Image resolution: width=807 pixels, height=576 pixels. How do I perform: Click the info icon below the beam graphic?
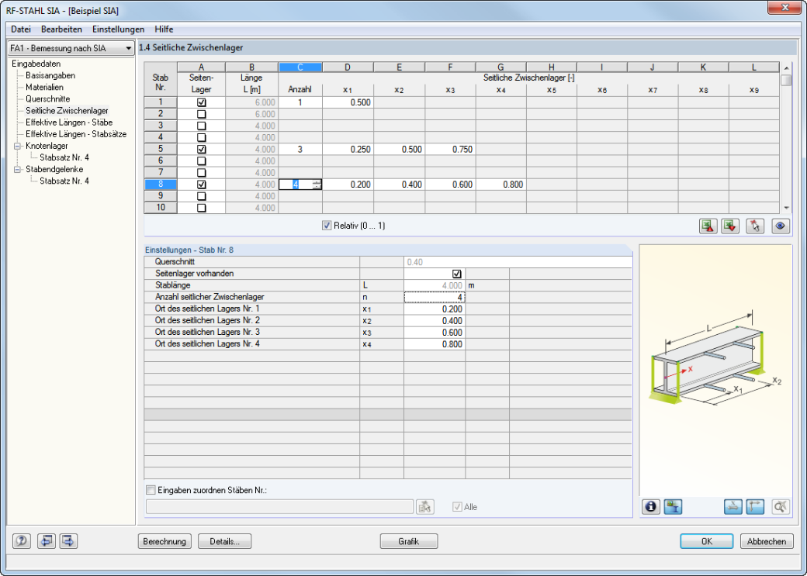click(x=651, y=507)
